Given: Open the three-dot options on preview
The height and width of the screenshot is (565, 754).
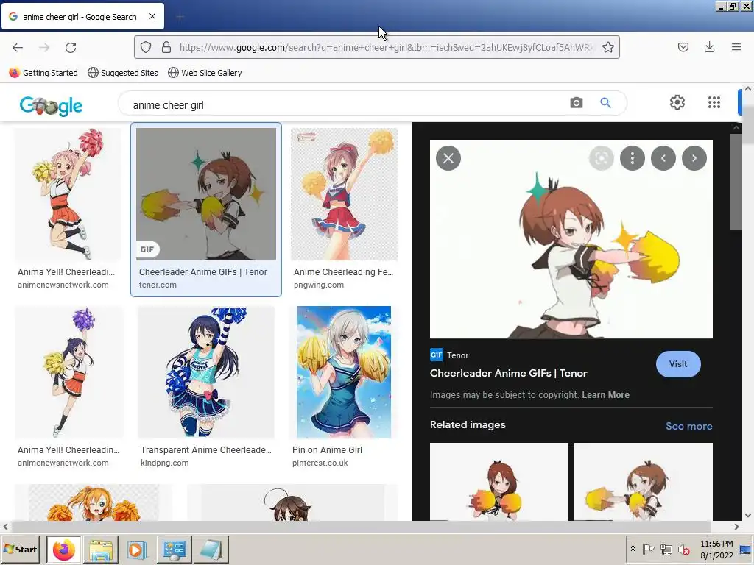Looking at the screenshot, I should coord(633,158).
